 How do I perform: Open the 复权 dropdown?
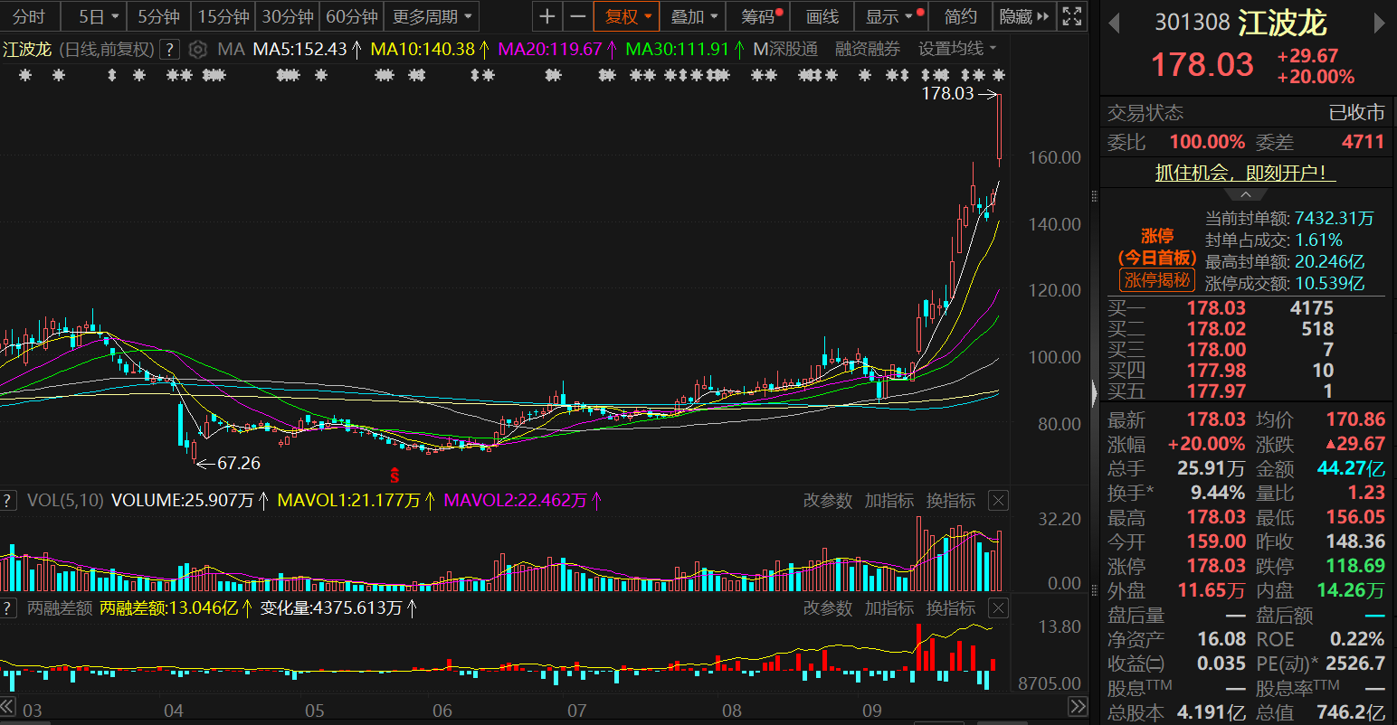(x=627, y=16)
